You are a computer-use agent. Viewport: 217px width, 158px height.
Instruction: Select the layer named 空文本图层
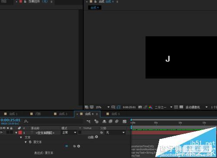pos(45,133)
